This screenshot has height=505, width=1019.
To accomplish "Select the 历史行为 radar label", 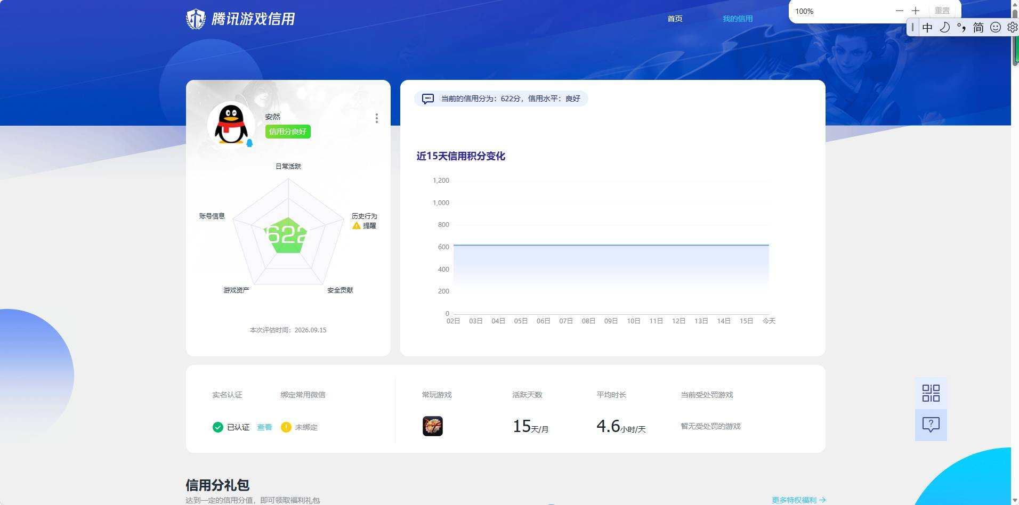I will [x=364, y=216].
